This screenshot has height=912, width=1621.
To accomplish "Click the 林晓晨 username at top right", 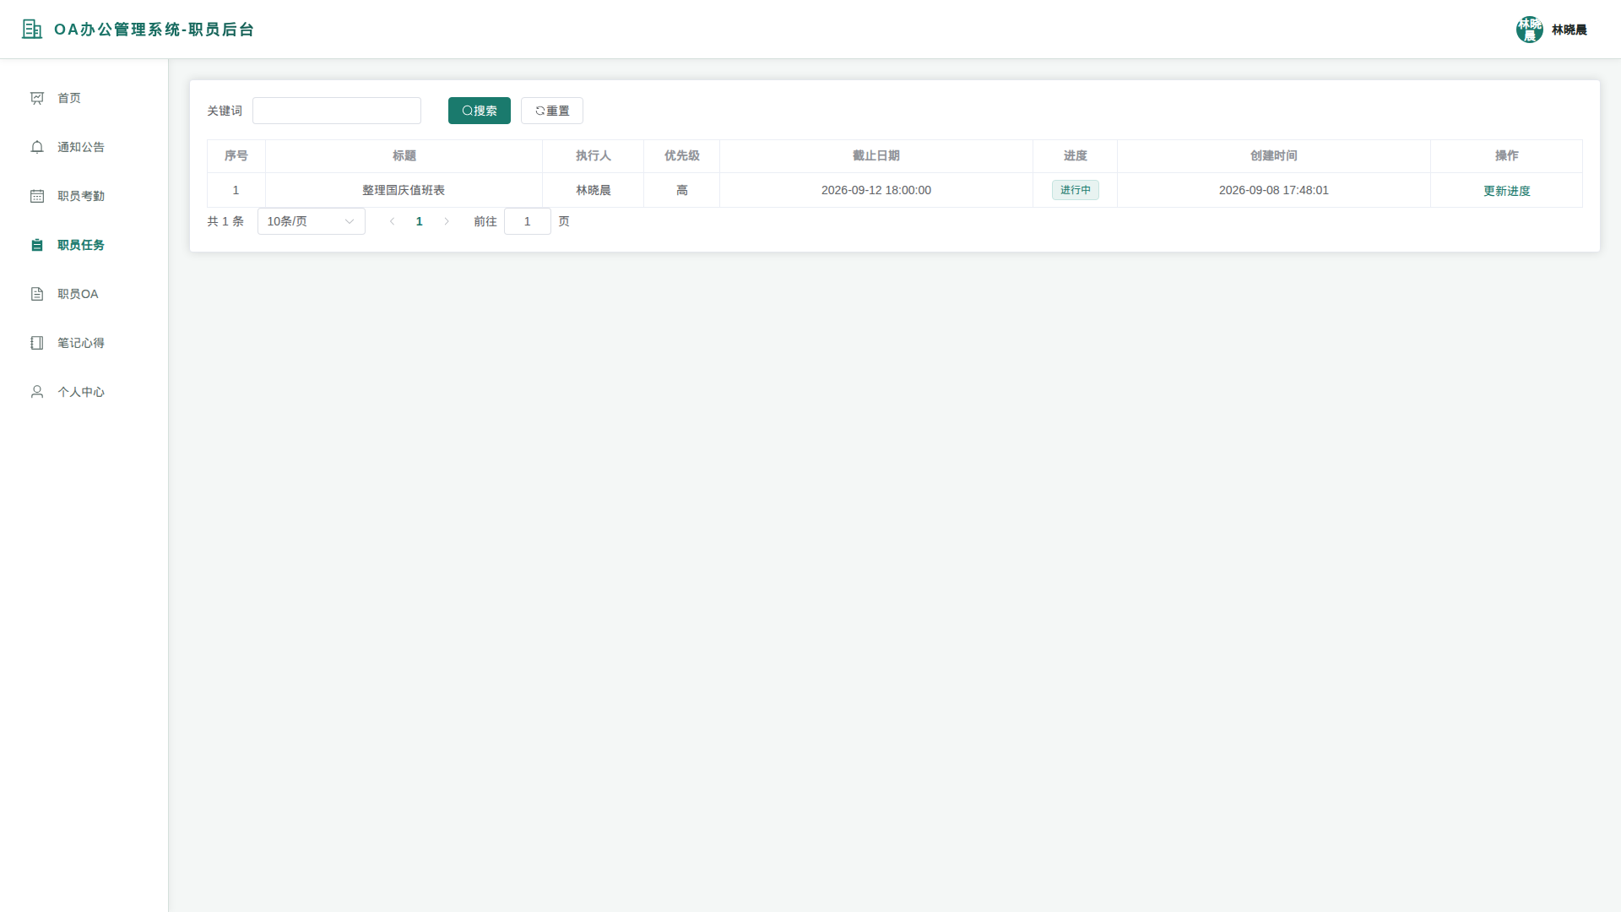I will pos(1569,30).
